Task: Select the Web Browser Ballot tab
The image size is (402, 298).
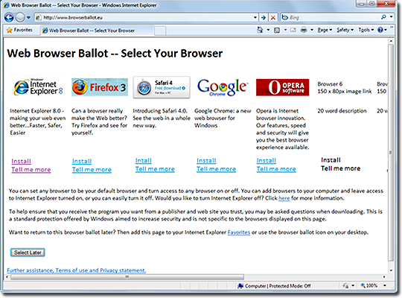Action: pyautogui.click(x=98, y=31)
